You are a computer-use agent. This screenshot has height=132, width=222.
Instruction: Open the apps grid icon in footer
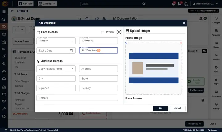point(6,130)
